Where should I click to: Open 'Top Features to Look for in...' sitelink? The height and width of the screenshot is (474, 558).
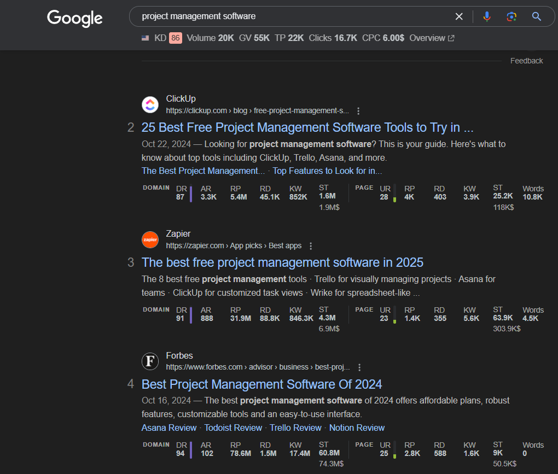click(x=327, y=171)
